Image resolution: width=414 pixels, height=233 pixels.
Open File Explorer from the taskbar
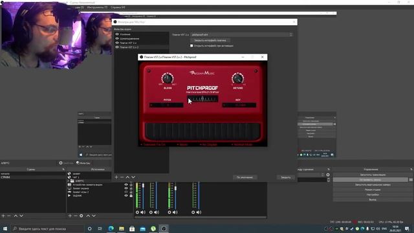(122, 228)
